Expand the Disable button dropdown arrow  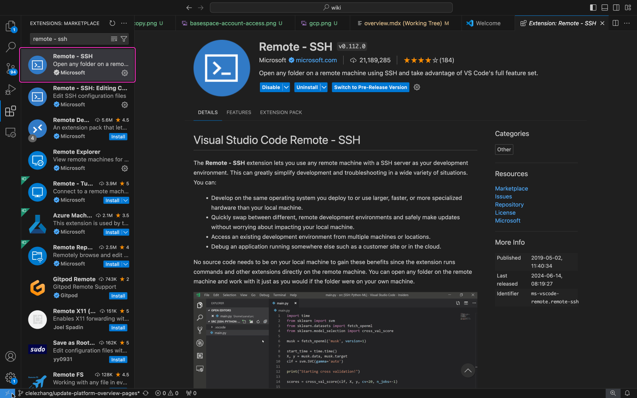286,87
